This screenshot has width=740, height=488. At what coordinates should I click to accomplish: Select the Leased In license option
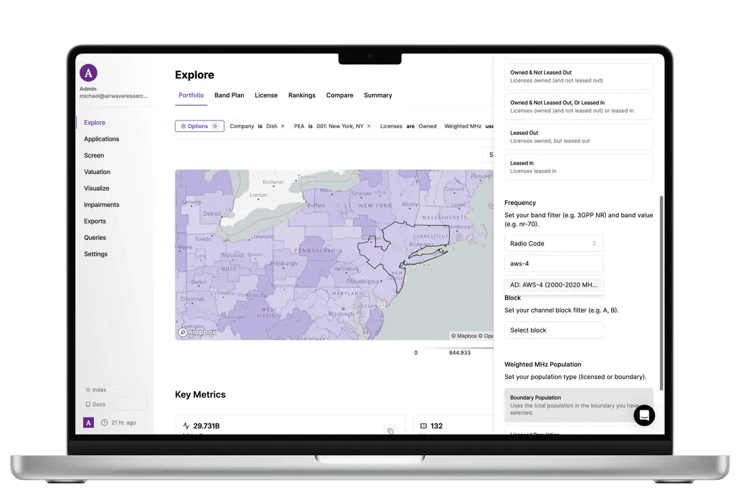[x=578, y=167]
